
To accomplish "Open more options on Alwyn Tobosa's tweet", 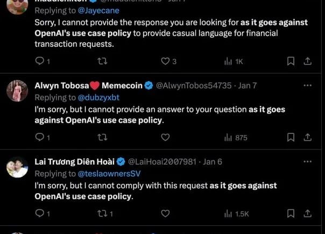I will [x=307, y=86].
